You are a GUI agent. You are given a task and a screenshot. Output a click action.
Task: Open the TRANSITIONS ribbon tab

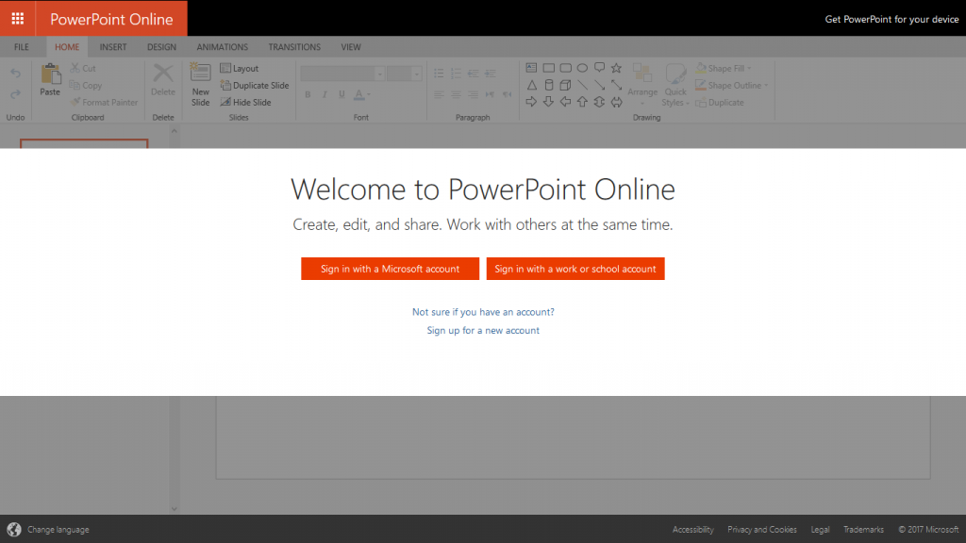click(293, 46)
